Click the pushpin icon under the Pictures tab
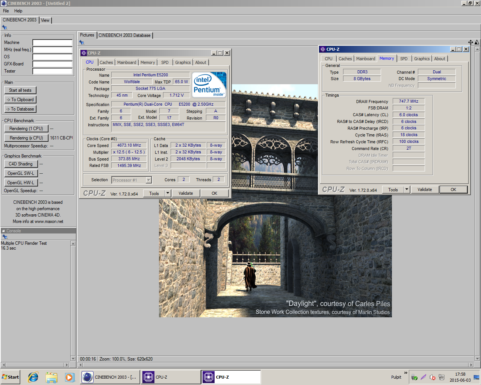 tap(82, 42)
